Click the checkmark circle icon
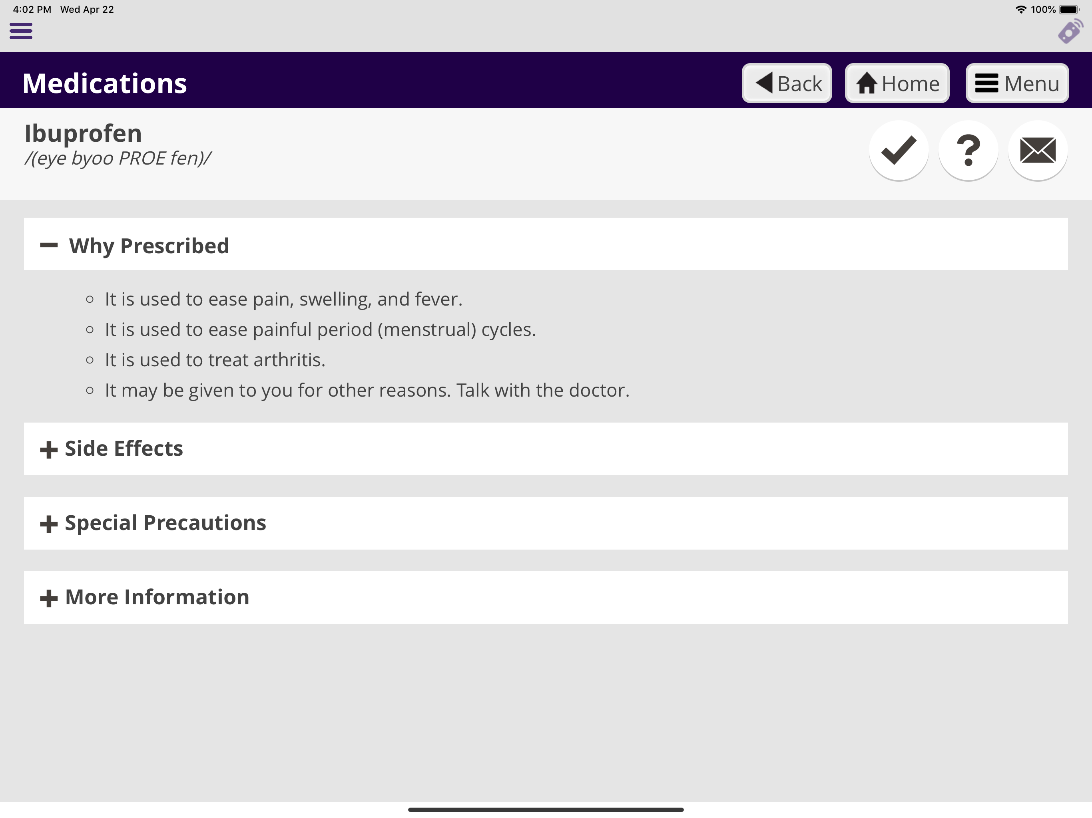The height and width of the screenshot is (818, 1092). tap(899, 150)
